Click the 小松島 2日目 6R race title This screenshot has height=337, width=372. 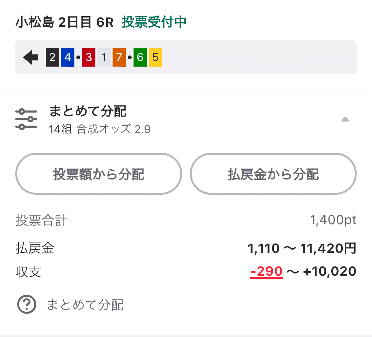point(65,22)
